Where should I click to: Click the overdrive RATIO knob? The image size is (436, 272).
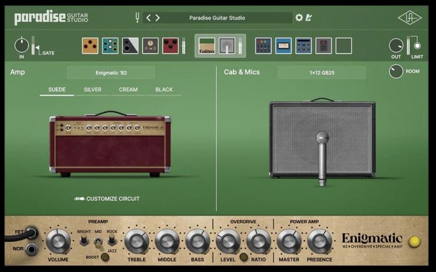tap(259, 241)
